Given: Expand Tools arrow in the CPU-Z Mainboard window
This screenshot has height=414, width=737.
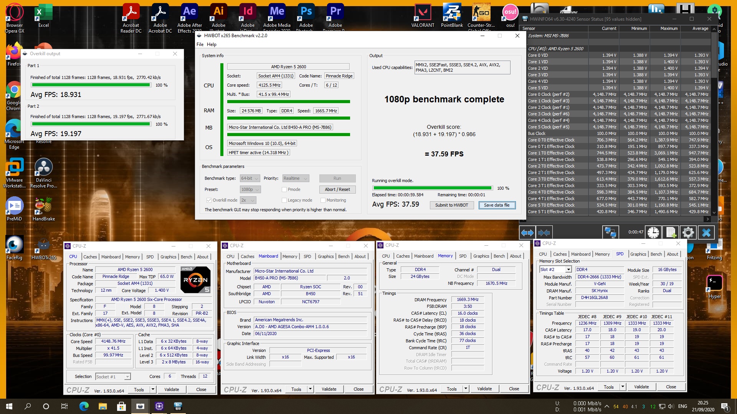Looking at the screenshot, I should click(x=310, y=389).
